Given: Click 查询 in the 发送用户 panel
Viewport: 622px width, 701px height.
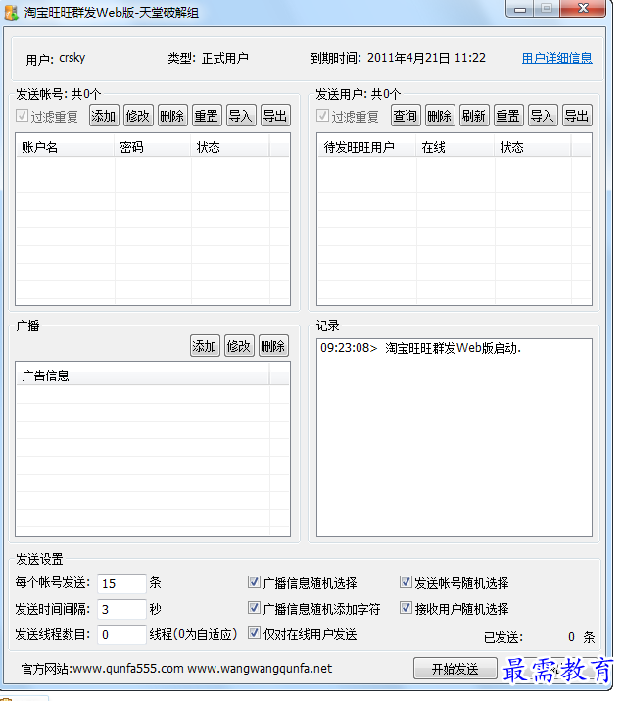Looking at the screenshot, I should click(406, 116).
